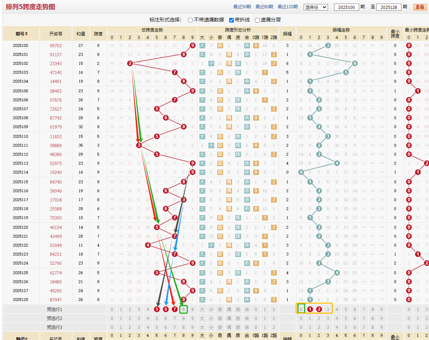Select span number 8 in 预选行1 总跨度
This screenshot has height=340, width=429.
(184, 309)
